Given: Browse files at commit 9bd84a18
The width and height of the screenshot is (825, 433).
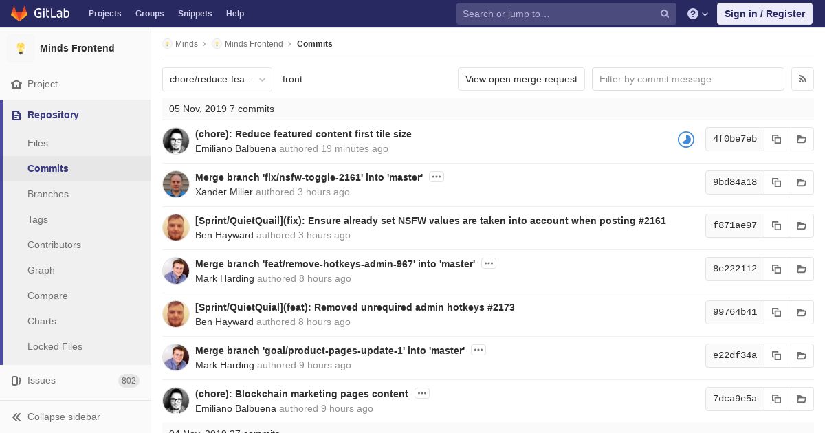Looking at the screenshot, I should tap(801, 182).
